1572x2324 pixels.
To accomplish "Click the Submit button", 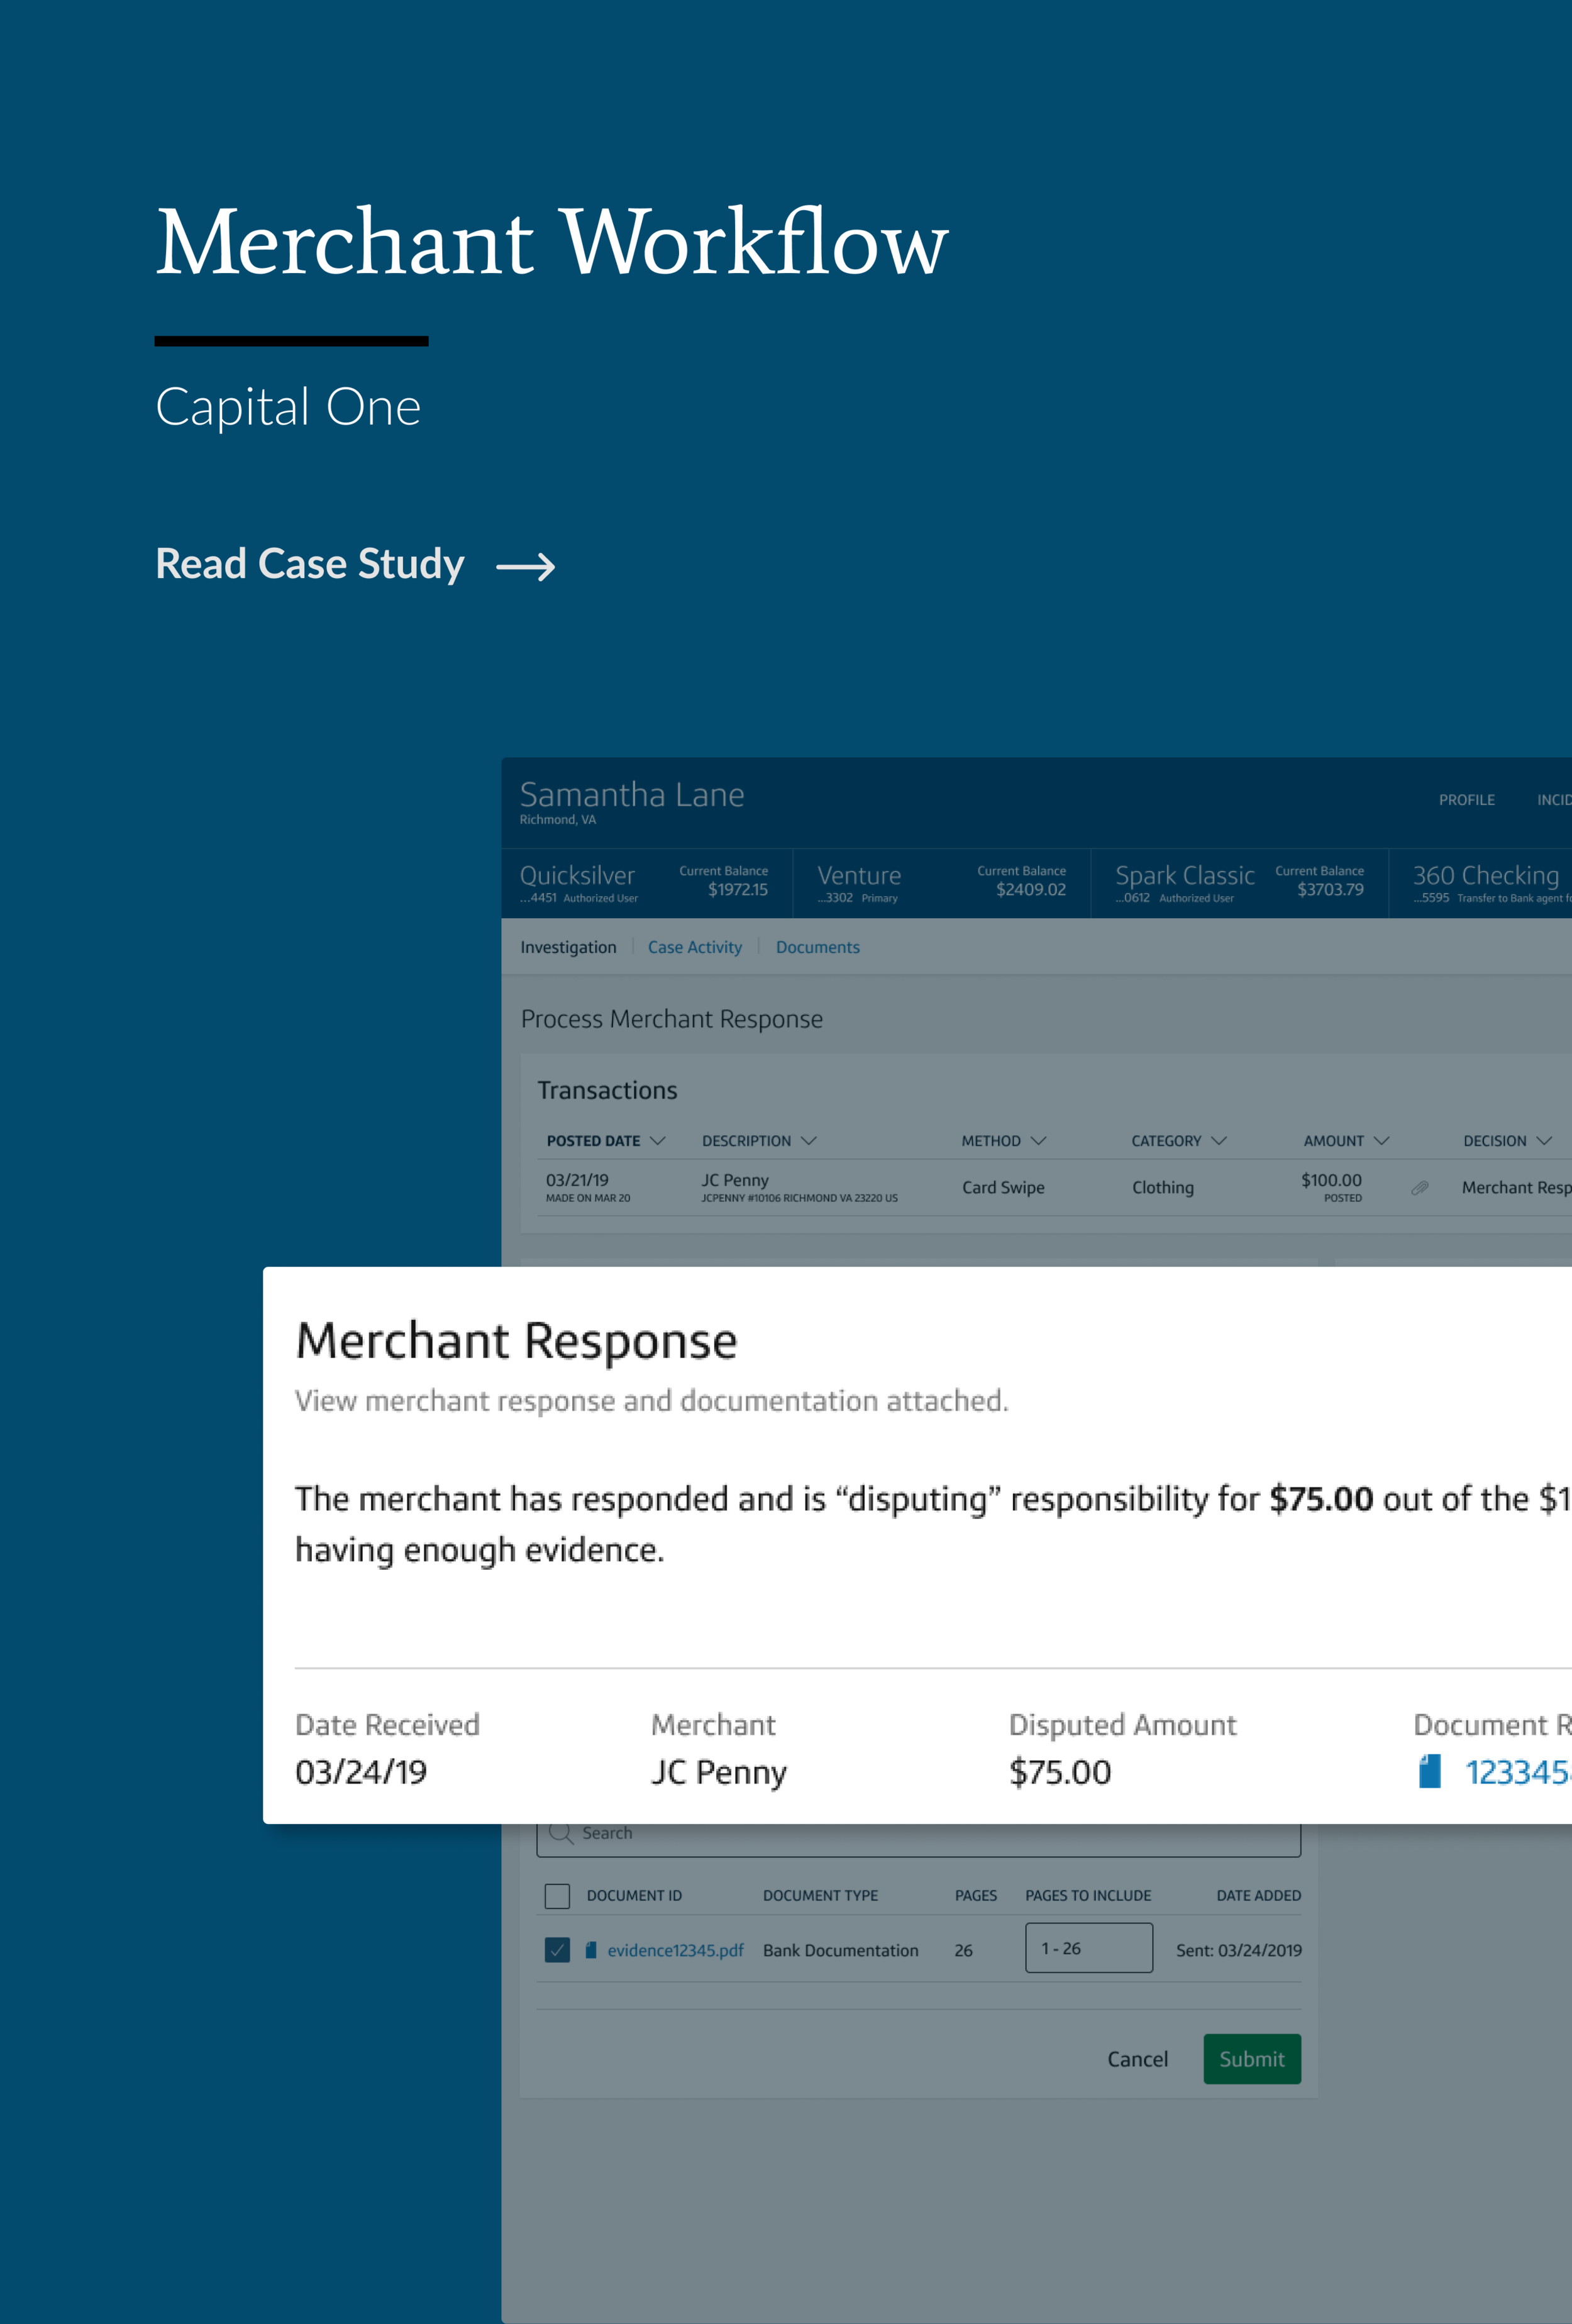I will point(1252,2059).
